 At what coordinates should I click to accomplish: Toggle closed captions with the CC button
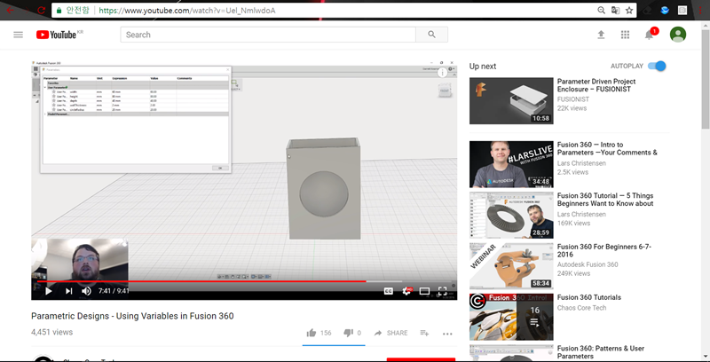(388, 291)
